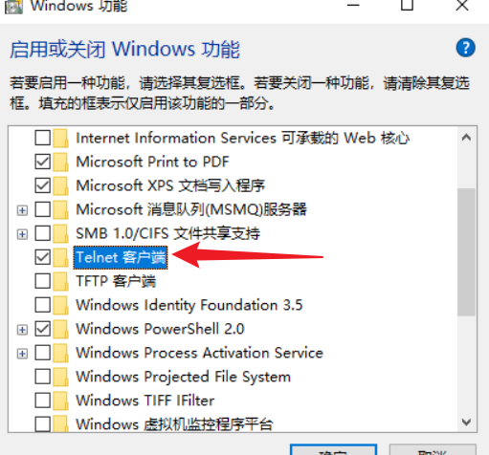
Task: Click folder icon beside Microsoft Print to PDF
Action: [x=60, y=162]
